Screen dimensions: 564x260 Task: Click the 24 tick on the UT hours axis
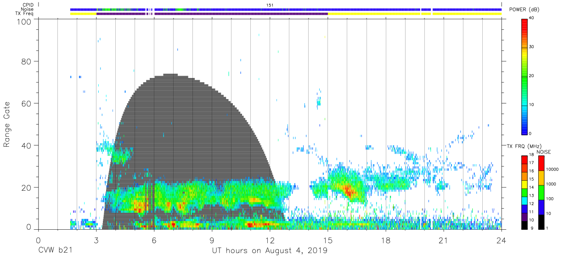click(501, 240)
